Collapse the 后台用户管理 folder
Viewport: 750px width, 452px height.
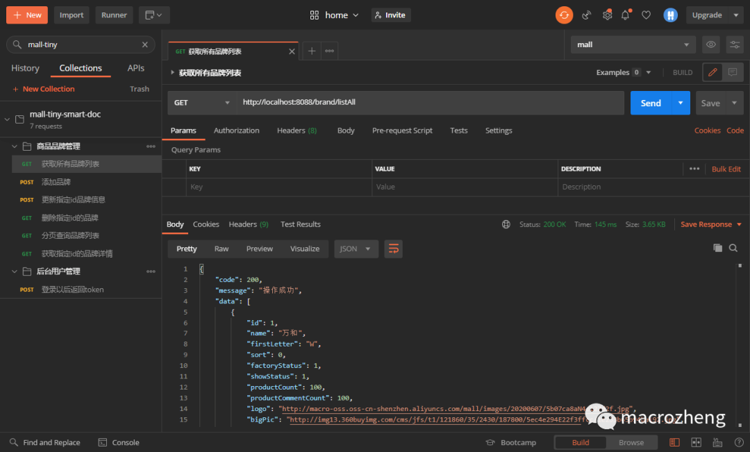tap(15, 271)
